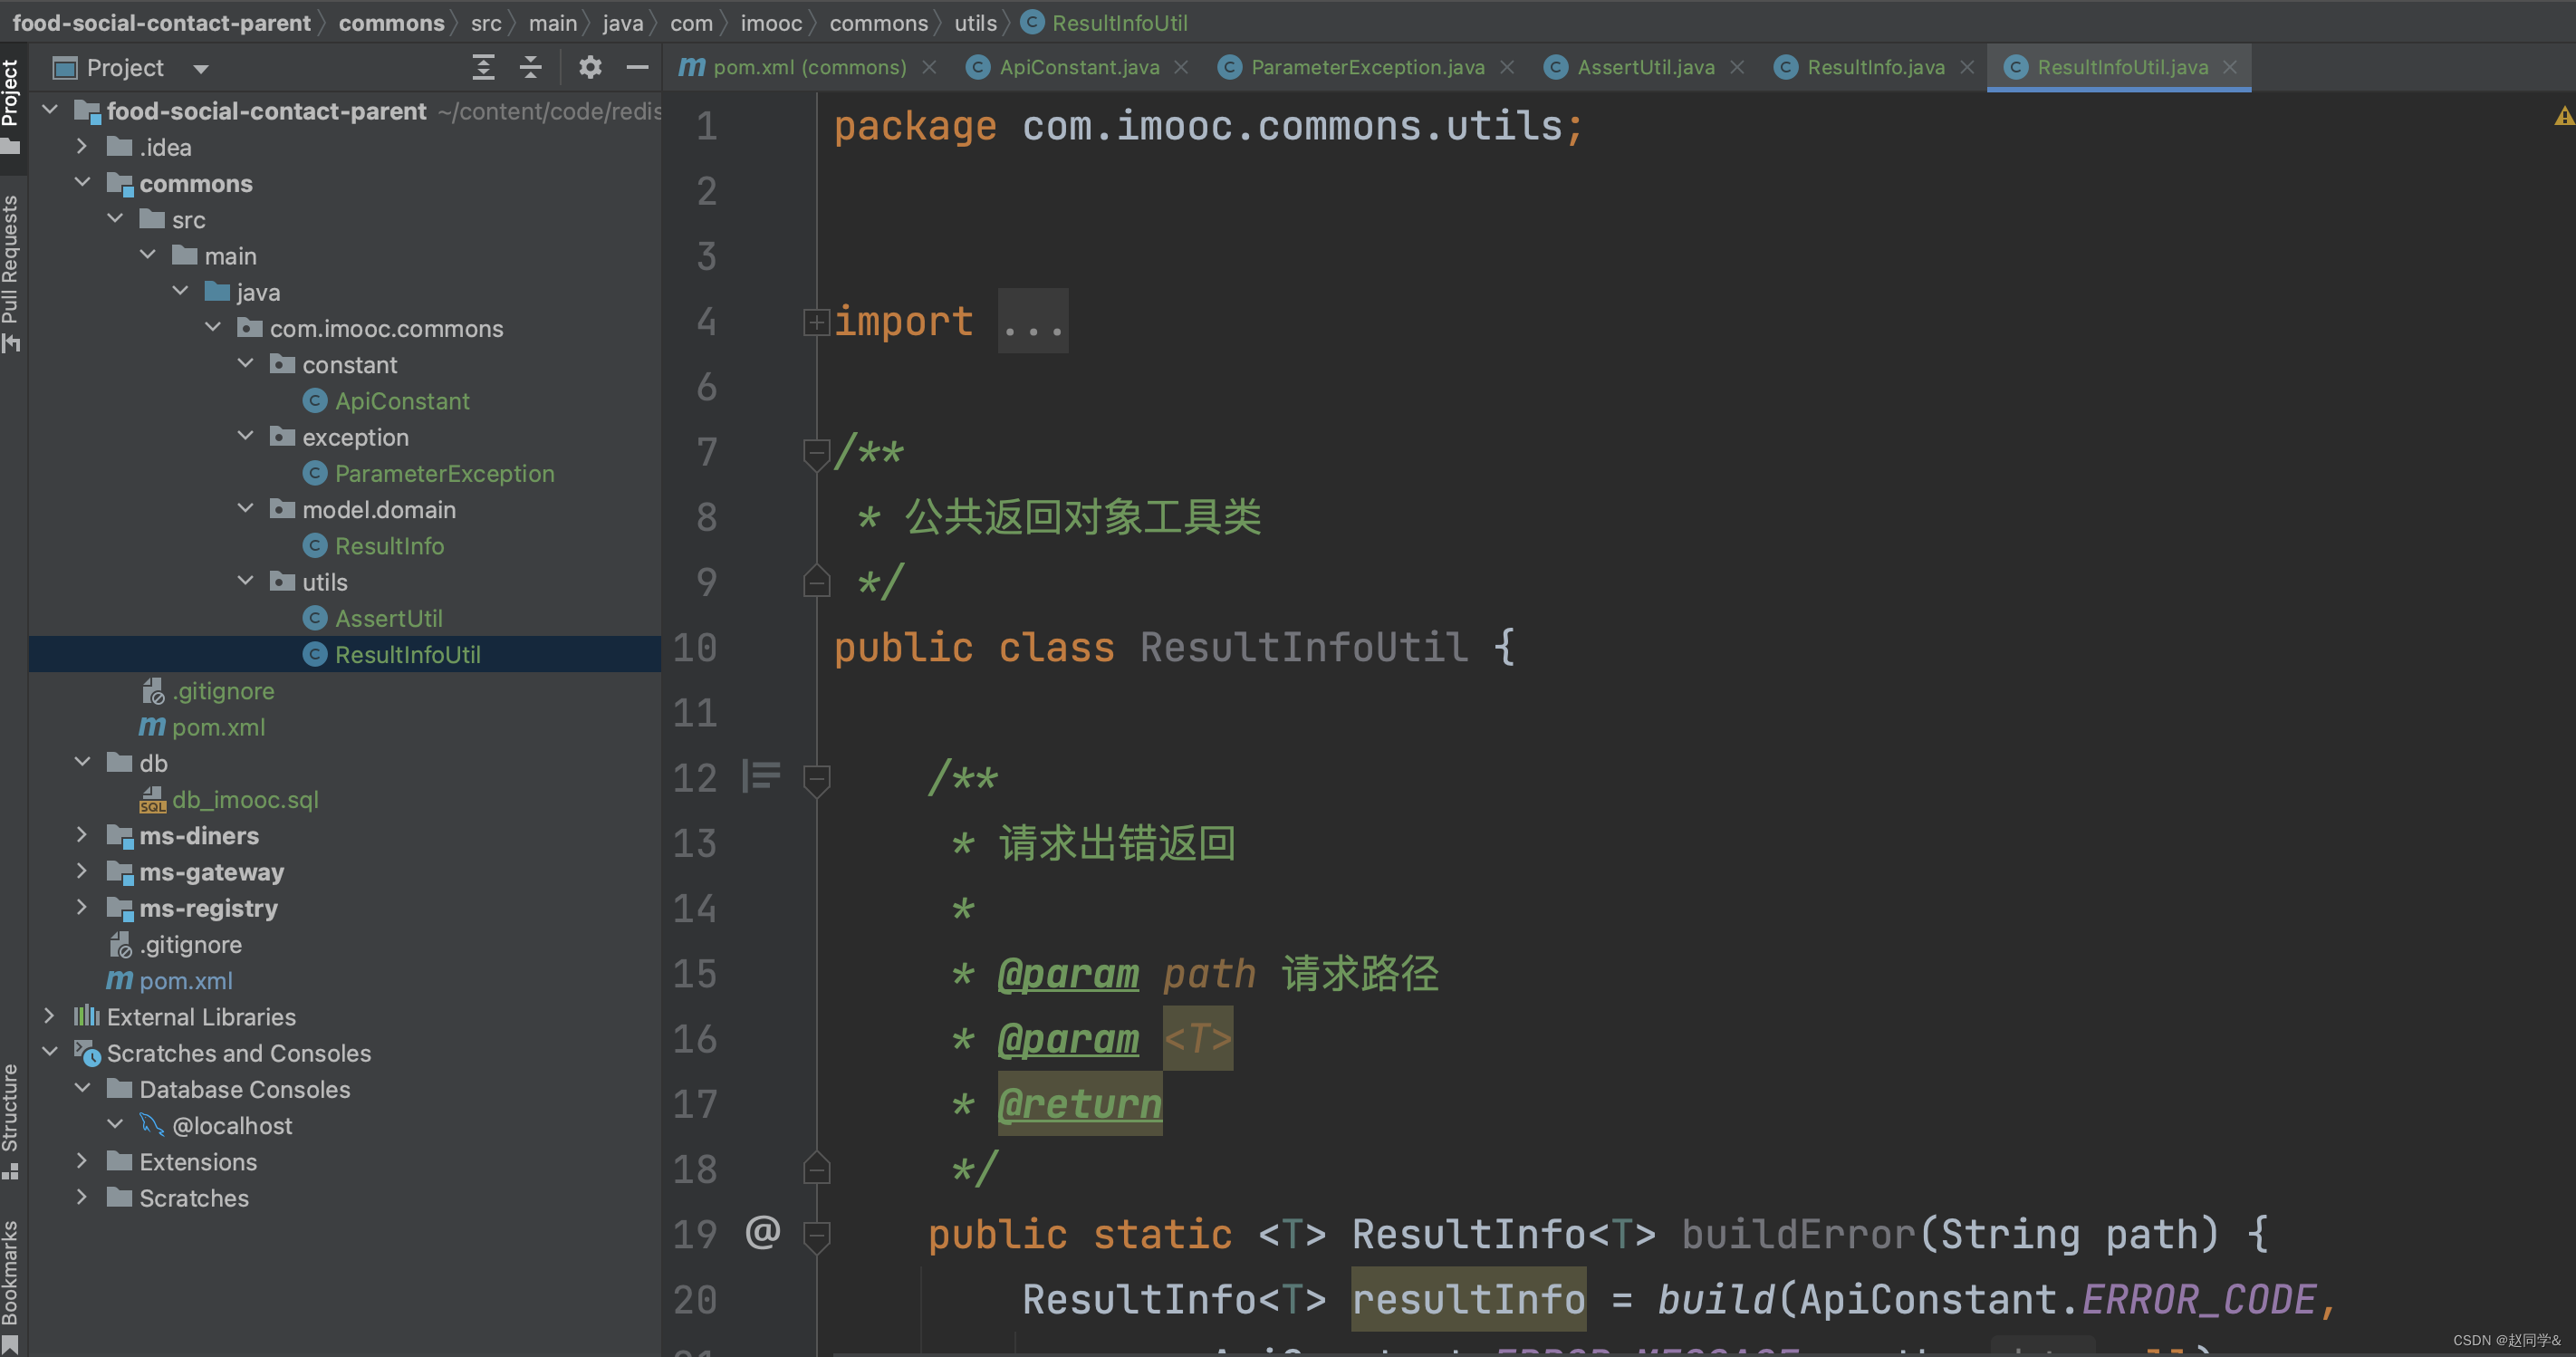
Task: Switch to the ApiConstant.java tab
Action: (1078, 67)
